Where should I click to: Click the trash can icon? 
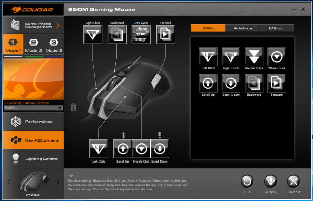coord(73,107)
